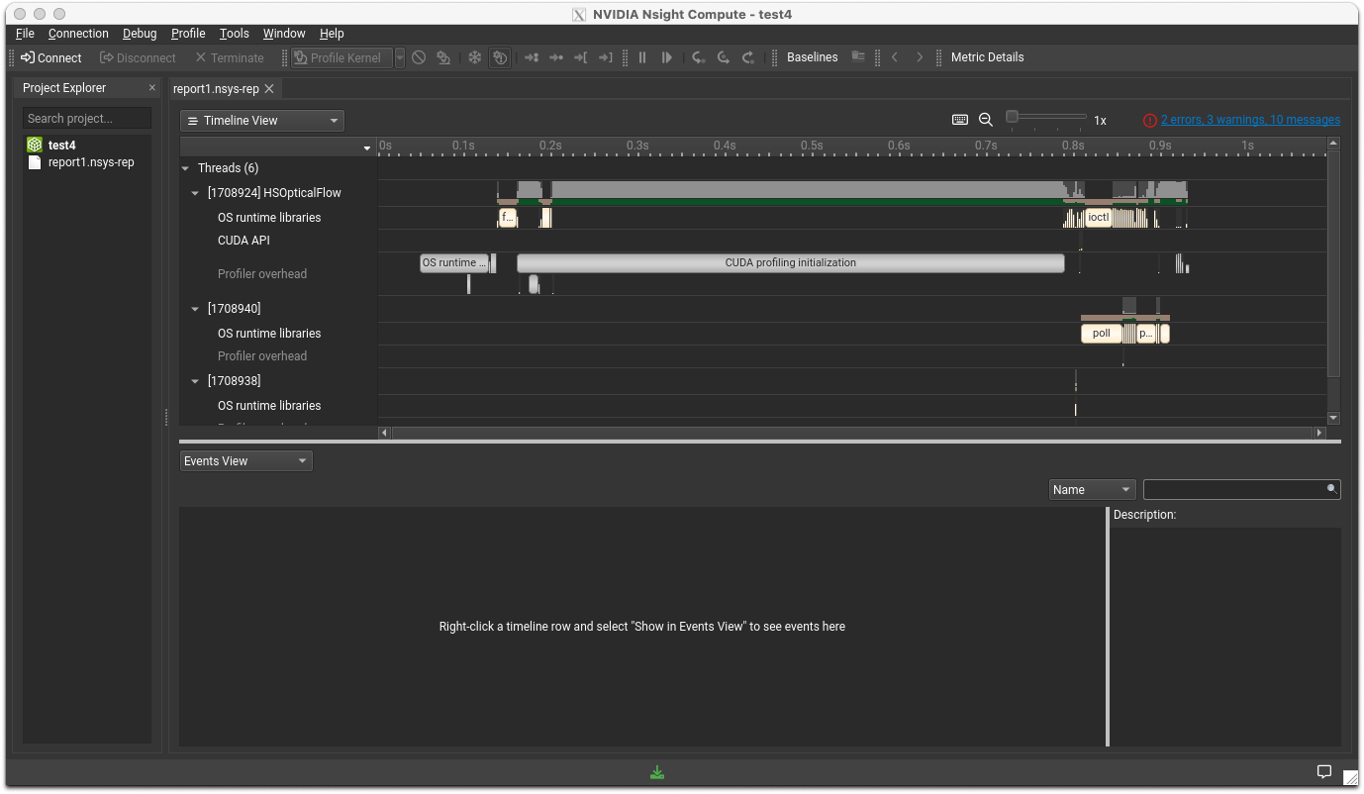The width and height of the screenshot is (1364, 794).
Task: Open the Tools menu
Action: click(x=235, y=34)
